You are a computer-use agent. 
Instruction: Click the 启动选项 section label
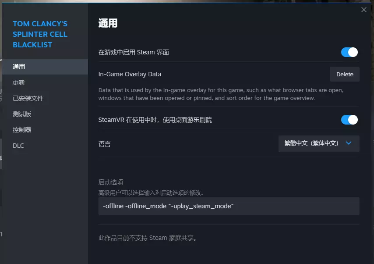(x=111, y=182)
